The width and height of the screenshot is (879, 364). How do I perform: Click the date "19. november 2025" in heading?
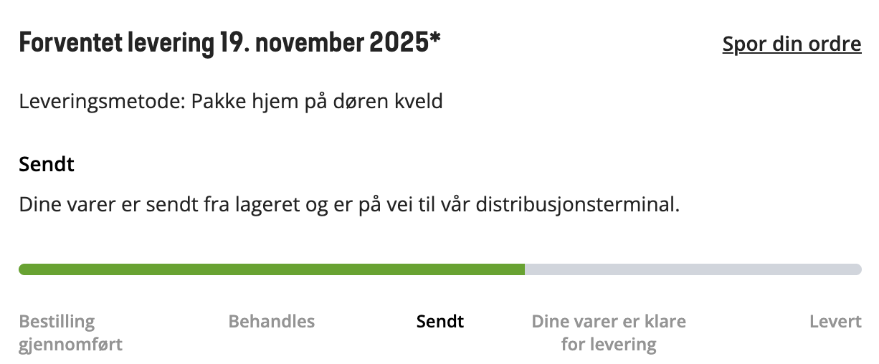coord(321,44)
